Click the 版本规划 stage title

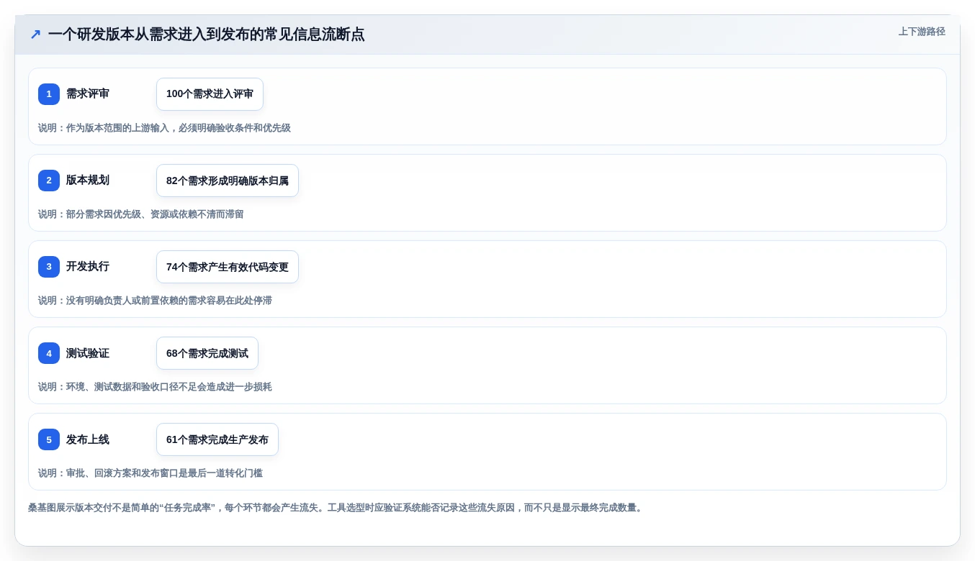pyautogui.click(x=88, y=181)
